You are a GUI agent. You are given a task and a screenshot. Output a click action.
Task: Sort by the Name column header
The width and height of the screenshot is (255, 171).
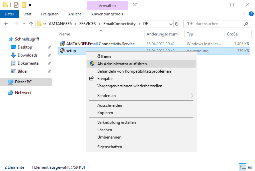click(x=65, y=34)
